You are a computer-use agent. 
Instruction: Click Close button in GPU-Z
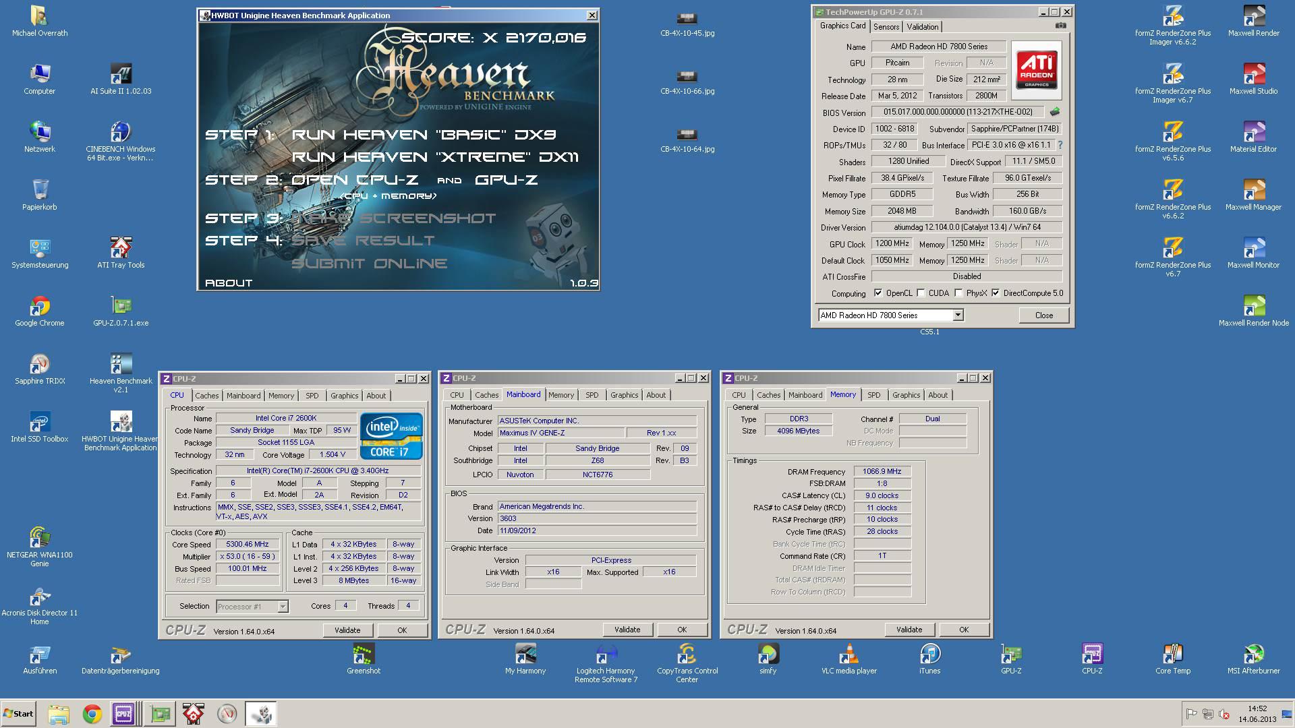[x=1043, y=315]
